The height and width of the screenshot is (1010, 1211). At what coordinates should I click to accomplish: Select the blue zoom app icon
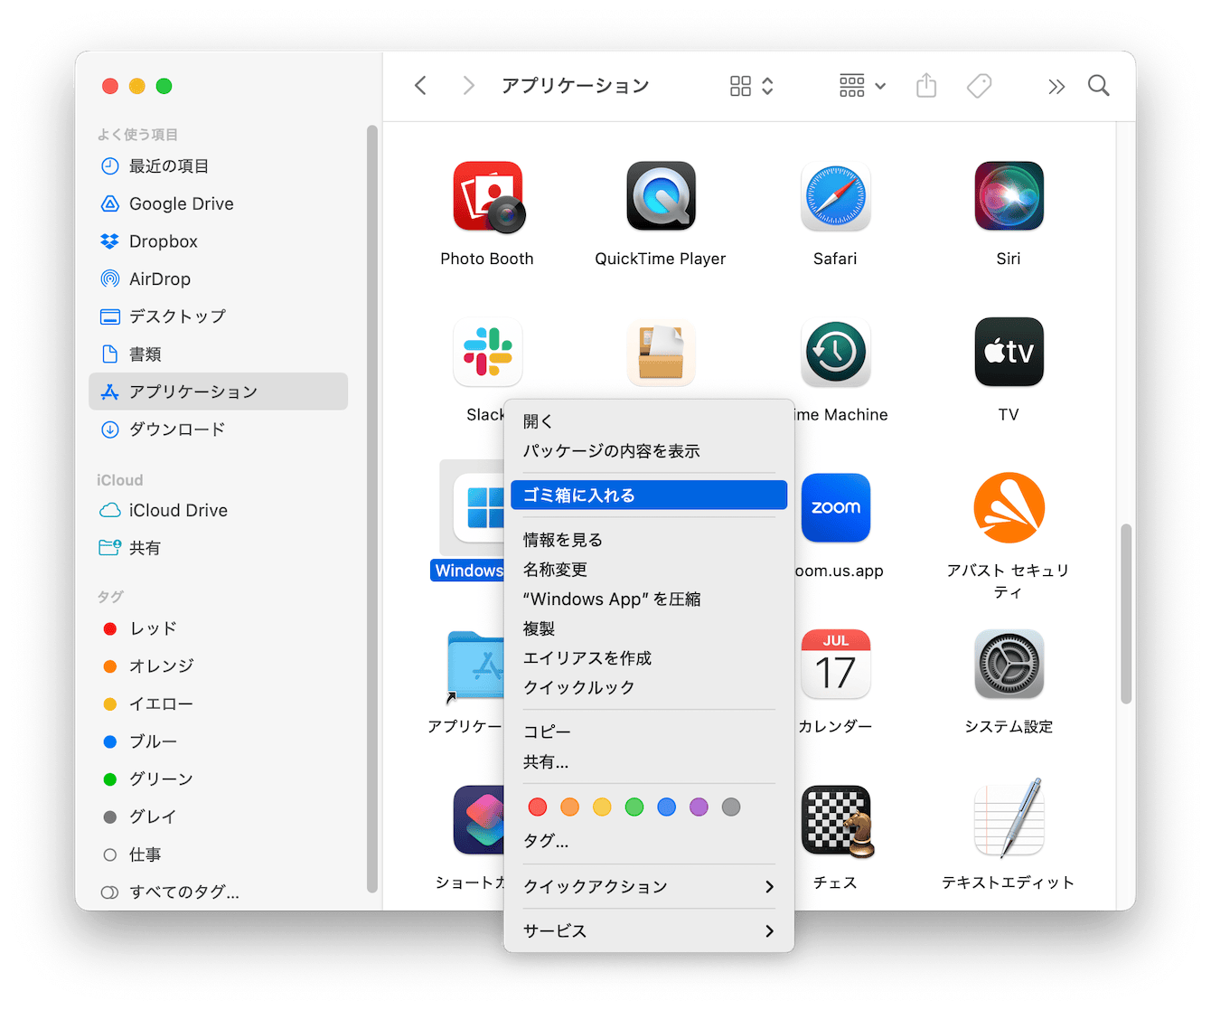pyautogui.click(x=835, y=508)
